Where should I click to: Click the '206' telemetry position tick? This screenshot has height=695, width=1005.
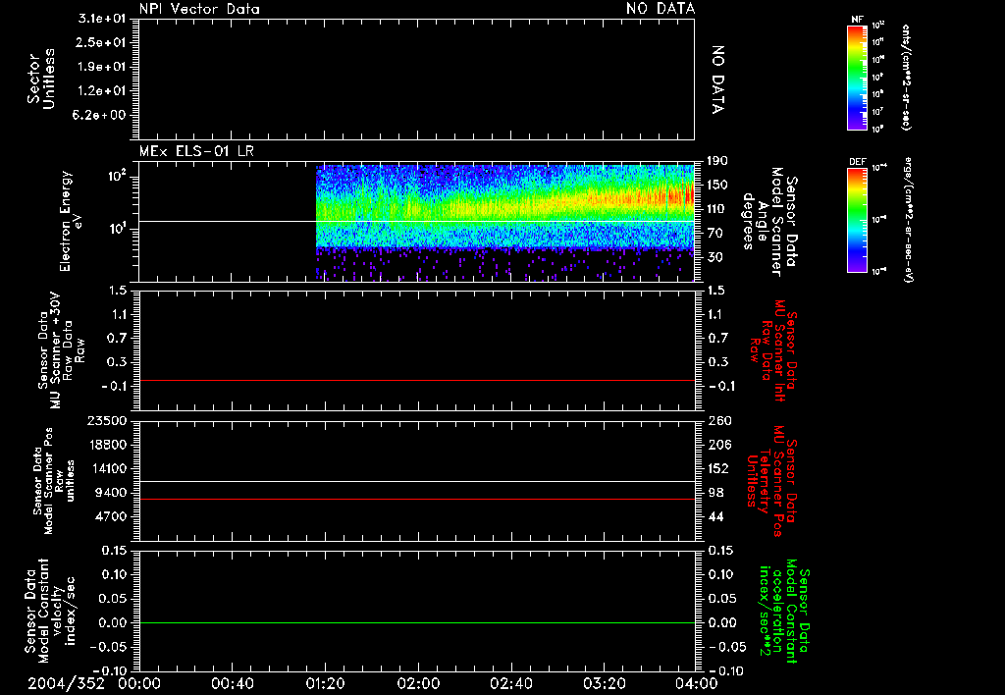pyautogui.click(x=719, y=445)
